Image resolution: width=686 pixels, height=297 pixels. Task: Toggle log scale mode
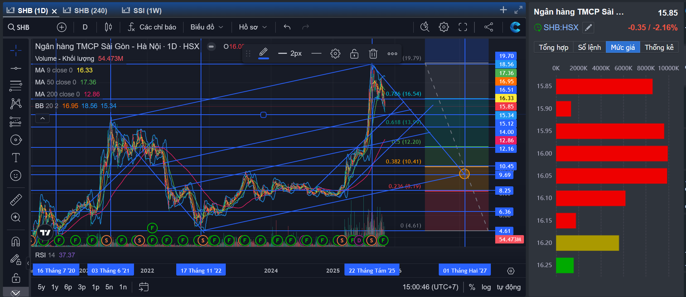[x=486, y=287]
